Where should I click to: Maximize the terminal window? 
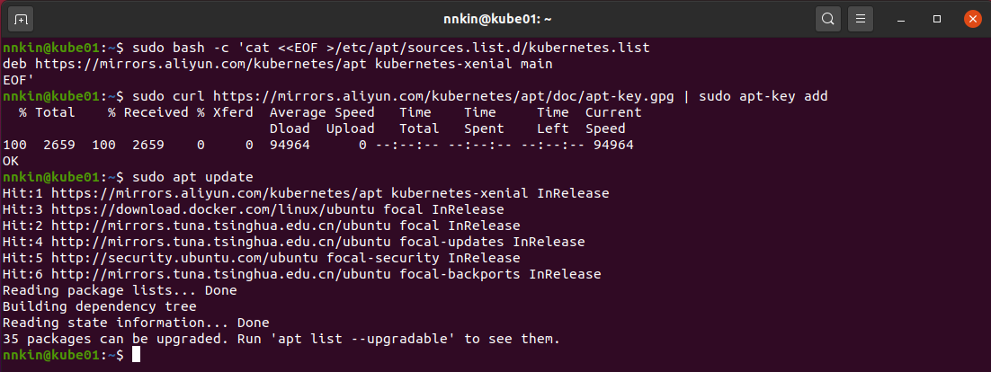937,18
